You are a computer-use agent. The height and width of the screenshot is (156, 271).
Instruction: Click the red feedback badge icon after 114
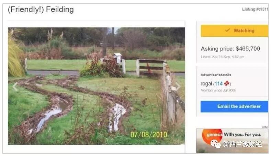227,84
